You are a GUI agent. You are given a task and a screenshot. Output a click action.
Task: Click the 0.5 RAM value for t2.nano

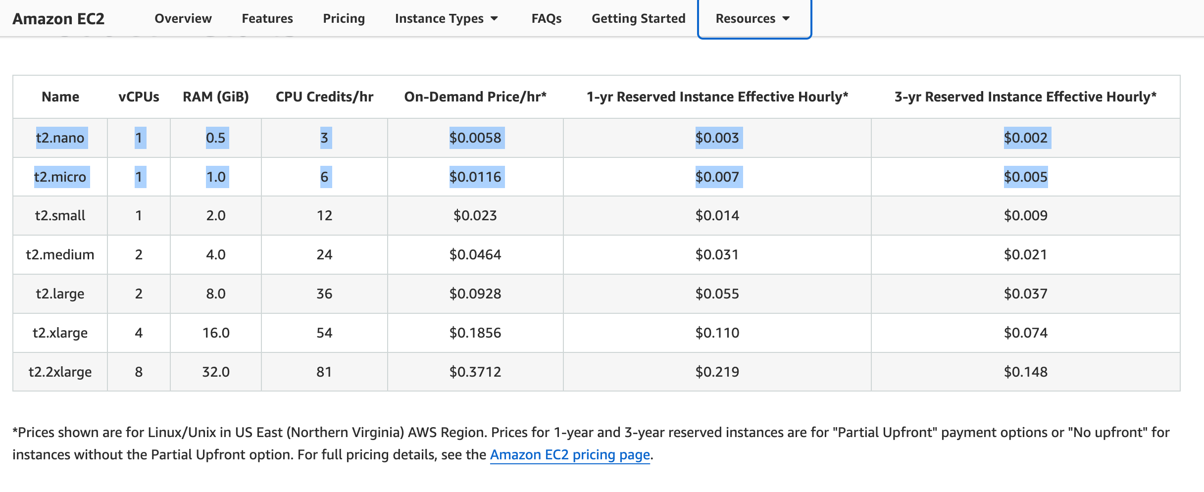tap(216, 138)
